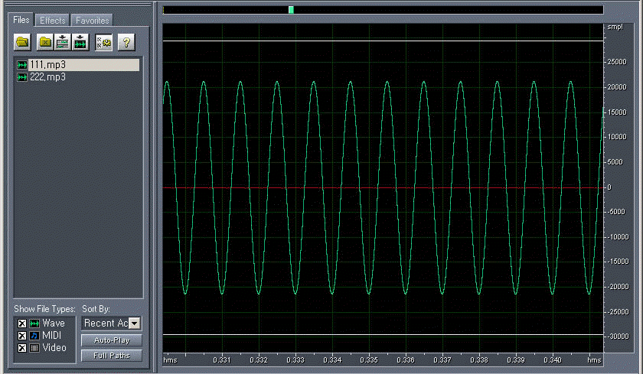
Task: Close file using folder X icon
Action: click(x=45, y=42)
